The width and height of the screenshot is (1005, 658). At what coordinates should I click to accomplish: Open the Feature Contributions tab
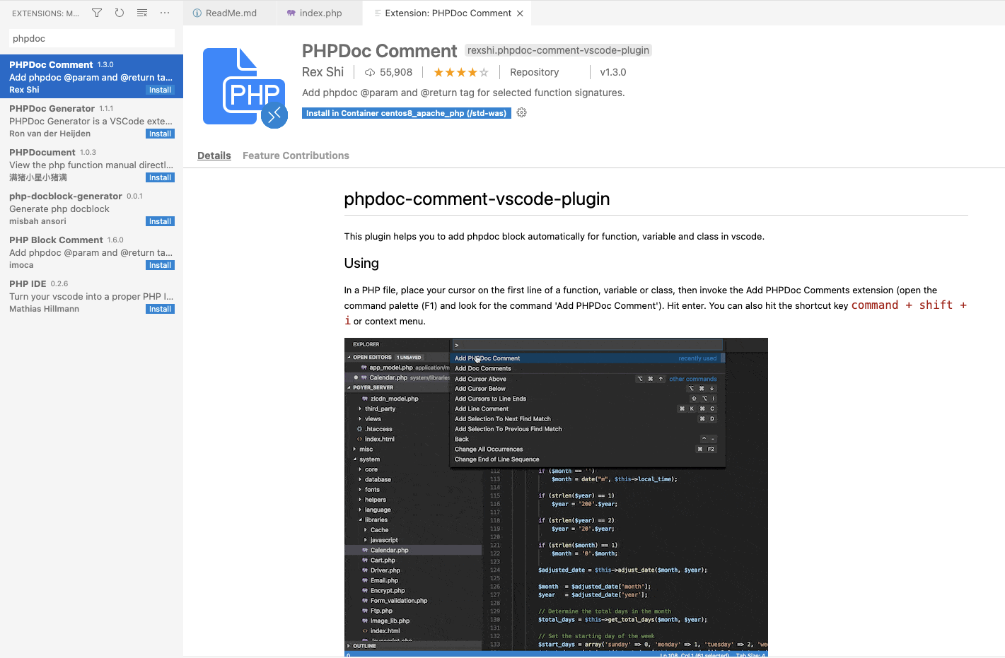(x=296, y=155)
